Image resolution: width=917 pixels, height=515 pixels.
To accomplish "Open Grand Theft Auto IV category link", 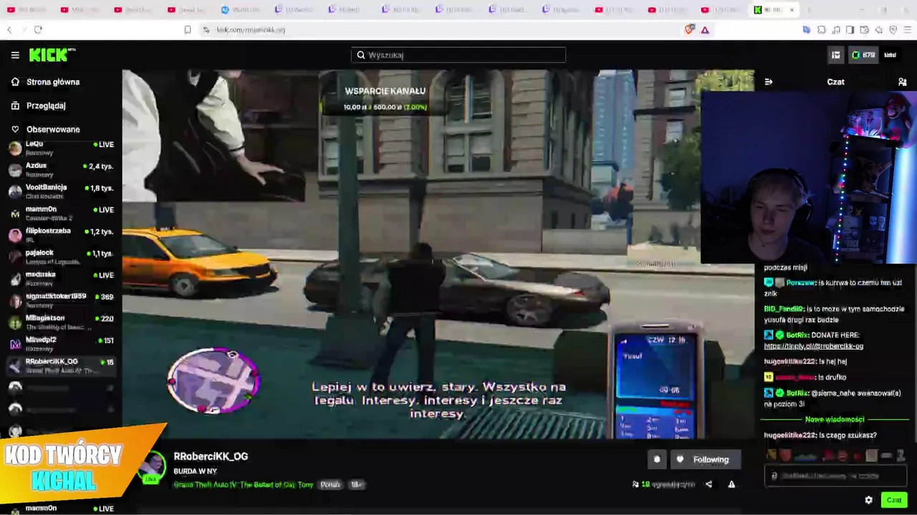I will tap(244, 485).
